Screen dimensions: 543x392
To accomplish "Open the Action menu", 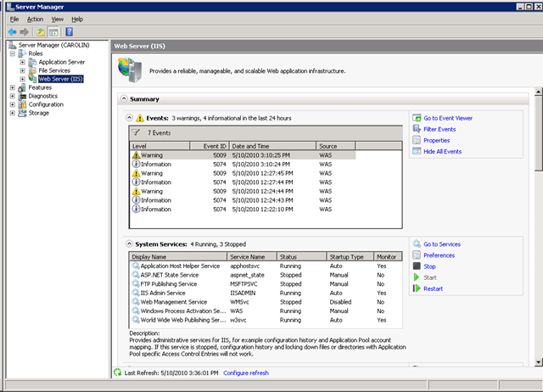I will click(36, 20).
